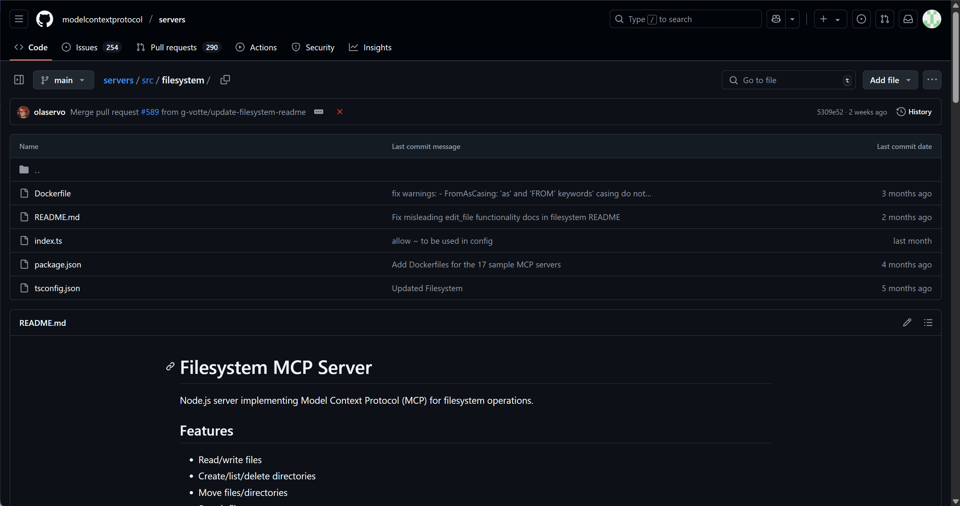Open the create new plus menu
Viewport: 960px width, 506px height.
(830, 19)
